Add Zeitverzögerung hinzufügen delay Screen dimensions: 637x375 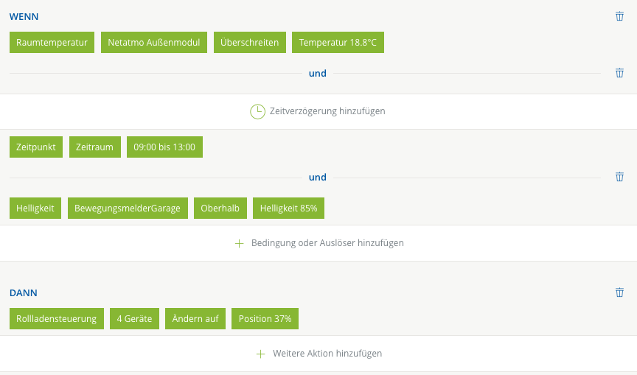point(327,111)
